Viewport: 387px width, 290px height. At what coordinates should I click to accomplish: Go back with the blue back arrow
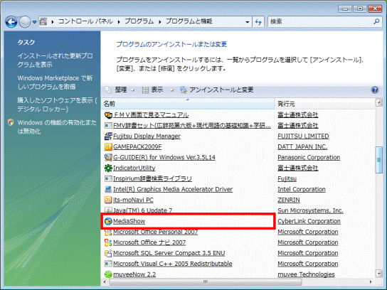click(x=11, y=22)
